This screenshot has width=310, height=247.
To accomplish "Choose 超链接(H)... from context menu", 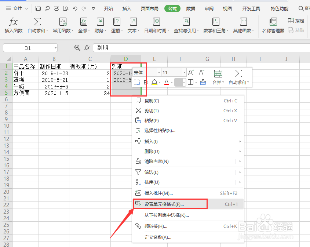I will click(x=188, y=226).
